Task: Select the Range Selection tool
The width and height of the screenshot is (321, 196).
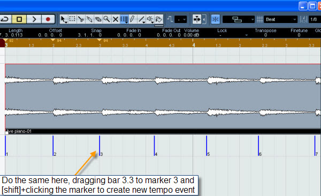Action: [x=72, y=19]
